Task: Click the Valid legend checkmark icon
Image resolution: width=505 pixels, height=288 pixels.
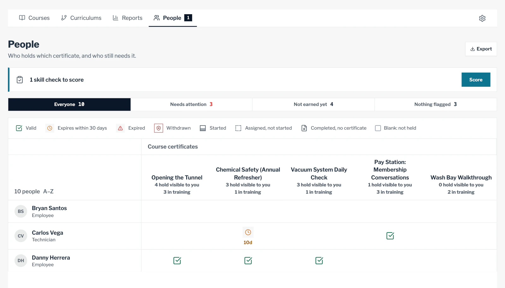Action: click(x=19, y=128)
